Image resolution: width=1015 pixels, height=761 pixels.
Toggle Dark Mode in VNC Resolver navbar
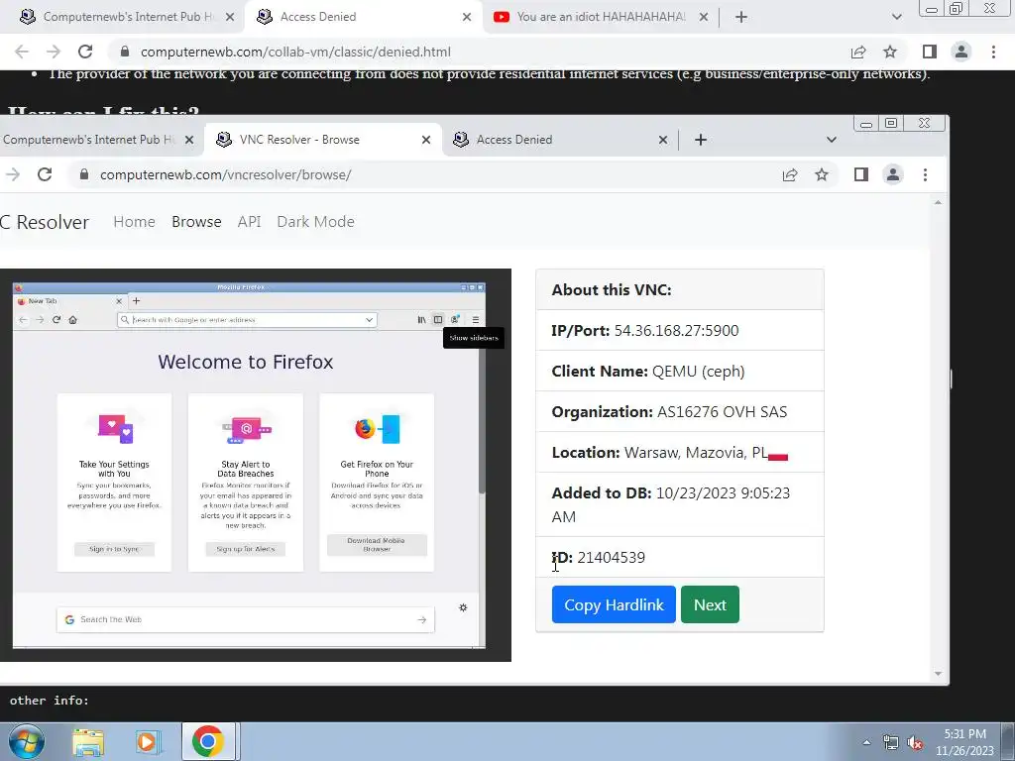(315, 221)
